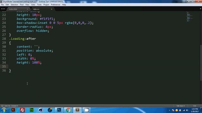The height and width of the screenshot is (113, 202).
Task: Go to previous tab with left arrow
Action: click(x=2, y=9)
